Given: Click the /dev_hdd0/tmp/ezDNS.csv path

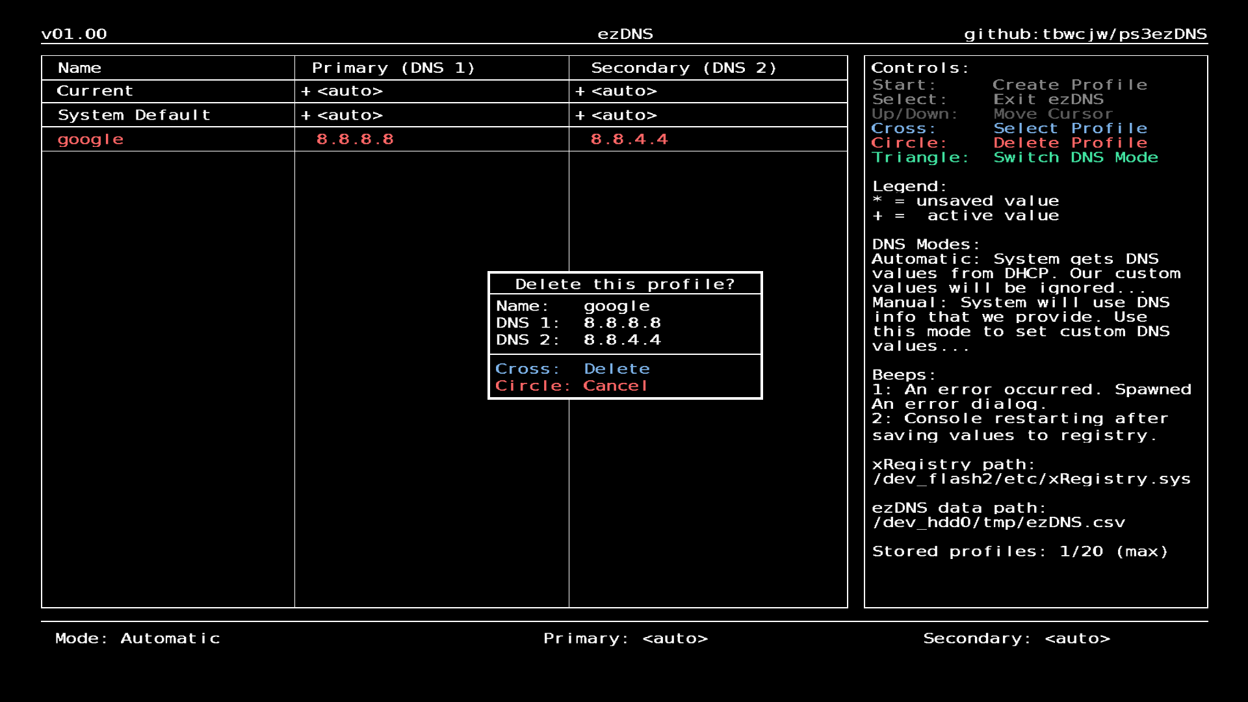Looking at the screenshot, I should (x=998, y=523).
